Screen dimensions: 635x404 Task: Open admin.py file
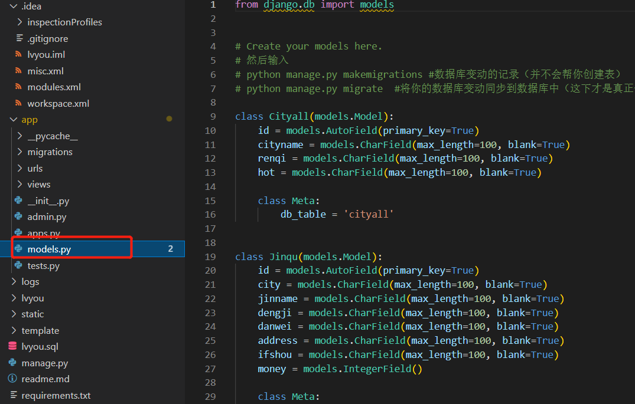pyautogui.click(x=47, y=217)
